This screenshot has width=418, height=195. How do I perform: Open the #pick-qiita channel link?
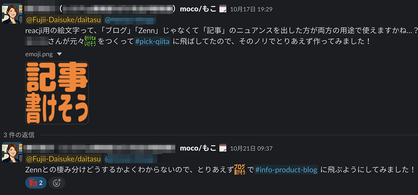(x=152, y=41)
